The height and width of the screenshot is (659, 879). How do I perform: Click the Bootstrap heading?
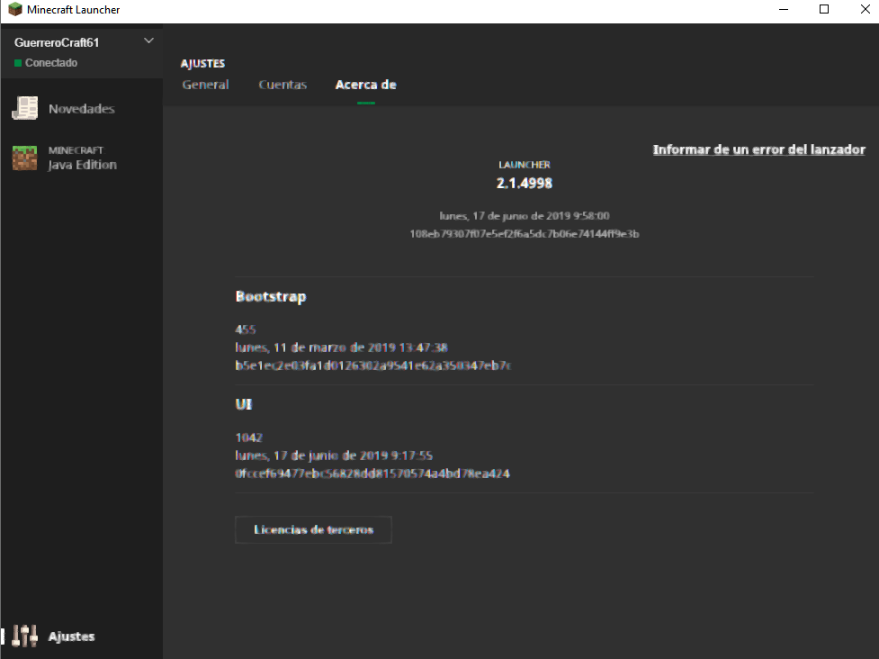click(271, 297)
